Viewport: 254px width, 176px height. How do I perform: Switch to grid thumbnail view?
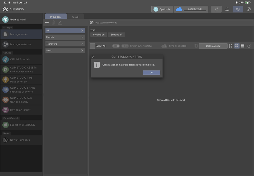point(237,46)
